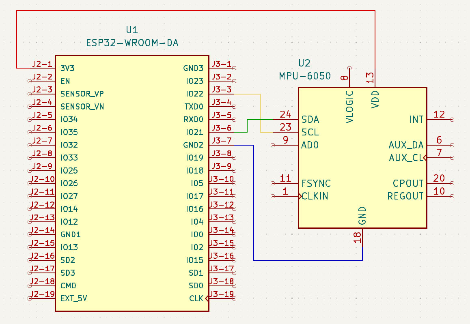Select the U2 reference label
470x324 pixels.
click(x=304, y=63)
